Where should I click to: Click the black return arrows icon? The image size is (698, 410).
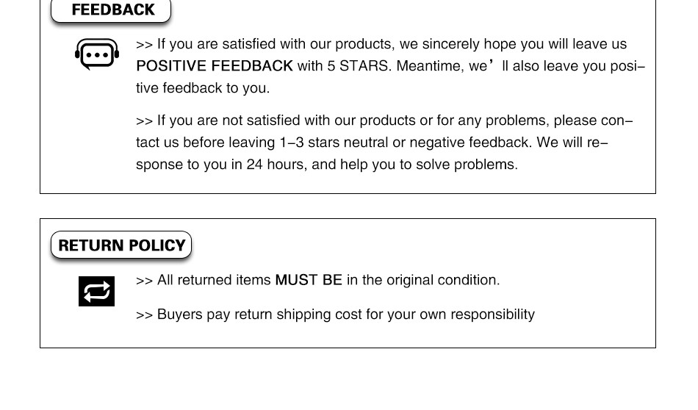pyautogui.click(x=96, y=292)
